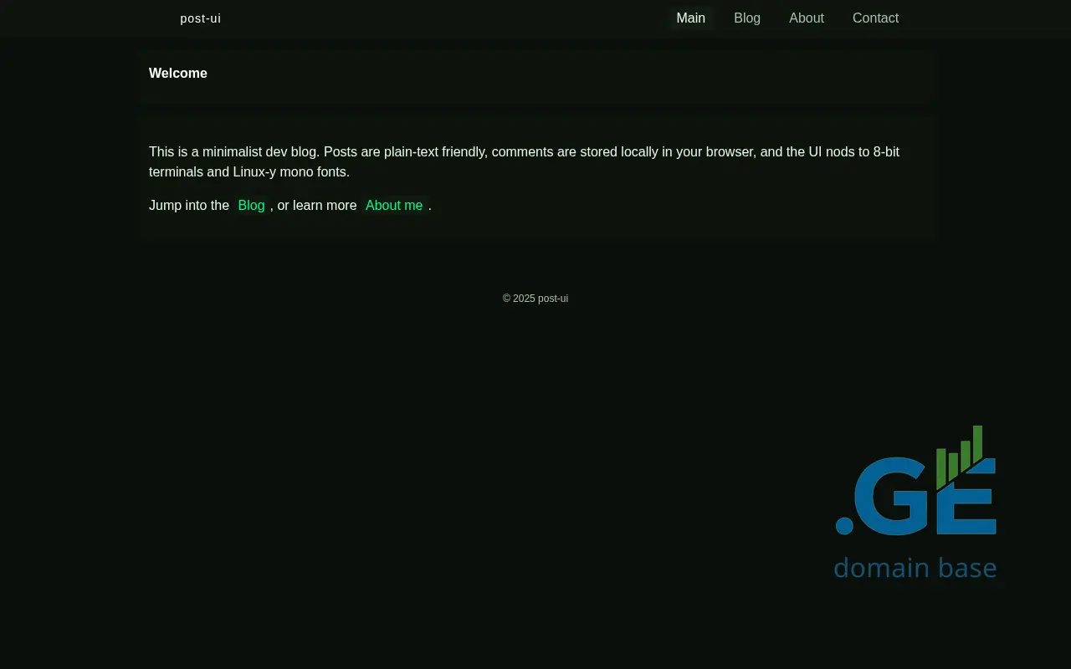Image resolution: width=1071 pixels, height=669 pixels.
Task: Click the 'Jump into the' text
Action: pyautogui.click(x=189, y=206)
